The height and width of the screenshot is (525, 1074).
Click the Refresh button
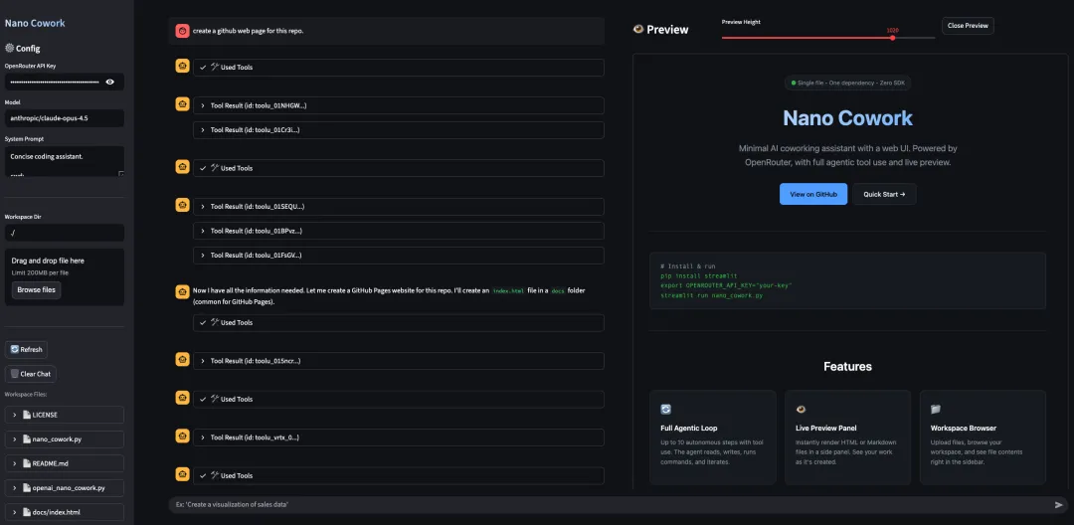26,349
